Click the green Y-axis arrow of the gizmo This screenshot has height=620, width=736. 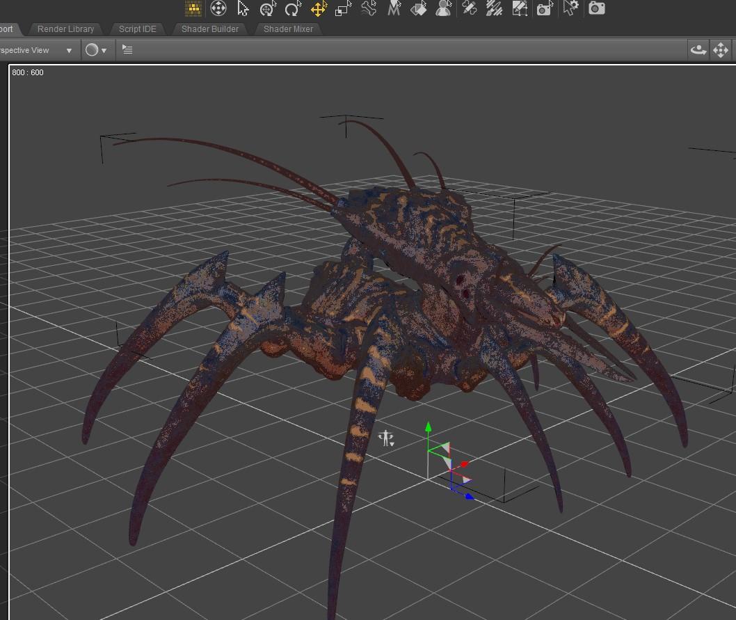pos(428,427)
